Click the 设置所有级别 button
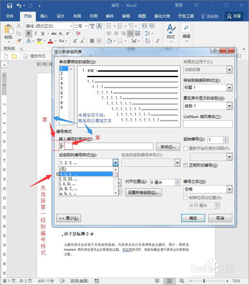The width and height of the screenshot is (249, 285). (143, 193)
